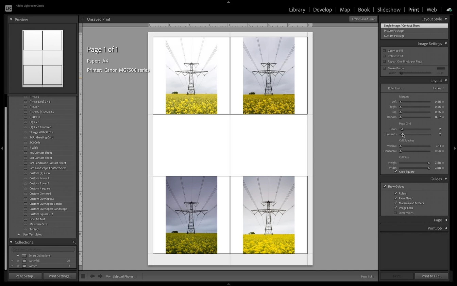Select the 2x2 Cells template icon
Viewport: 457px width, 286px height.
click(x=26, y=142)
